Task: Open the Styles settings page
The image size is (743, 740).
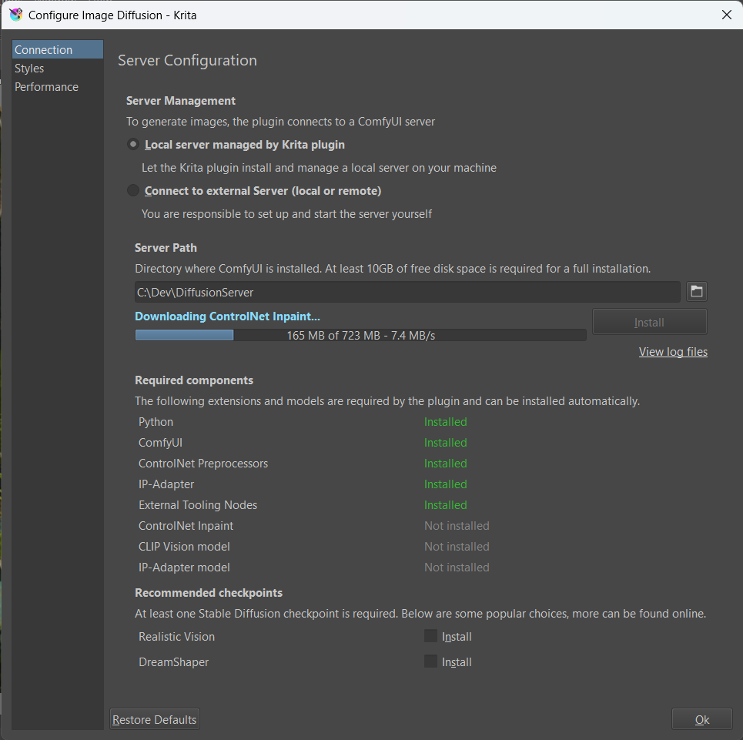Action: [x=57, y=69]
